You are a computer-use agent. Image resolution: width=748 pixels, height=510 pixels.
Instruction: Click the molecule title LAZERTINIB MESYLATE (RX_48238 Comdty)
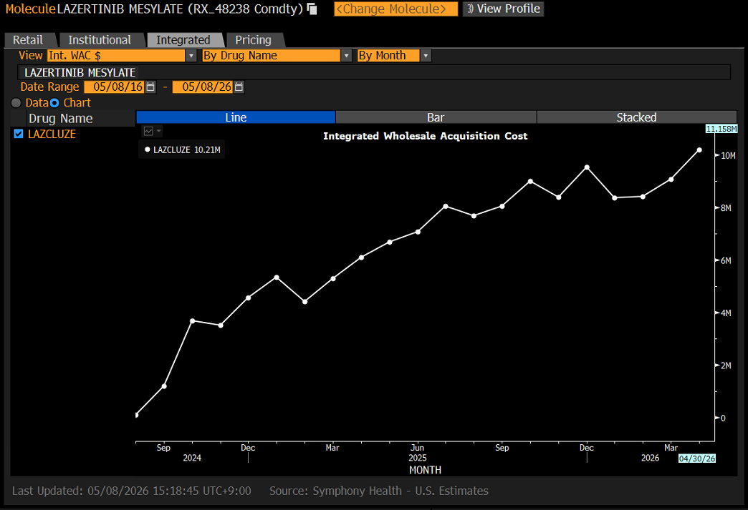click(x=180, y=9)
